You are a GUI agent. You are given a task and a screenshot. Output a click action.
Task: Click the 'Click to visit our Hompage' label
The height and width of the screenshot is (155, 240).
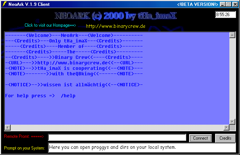(50, 26)
